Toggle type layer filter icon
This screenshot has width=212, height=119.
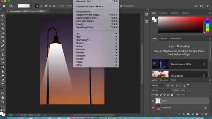point(176,86)
